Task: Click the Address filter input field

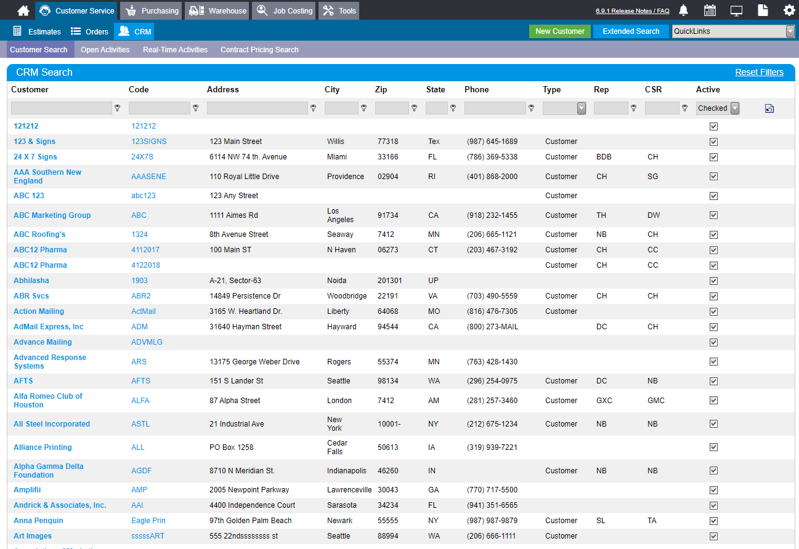Action: 257,108
